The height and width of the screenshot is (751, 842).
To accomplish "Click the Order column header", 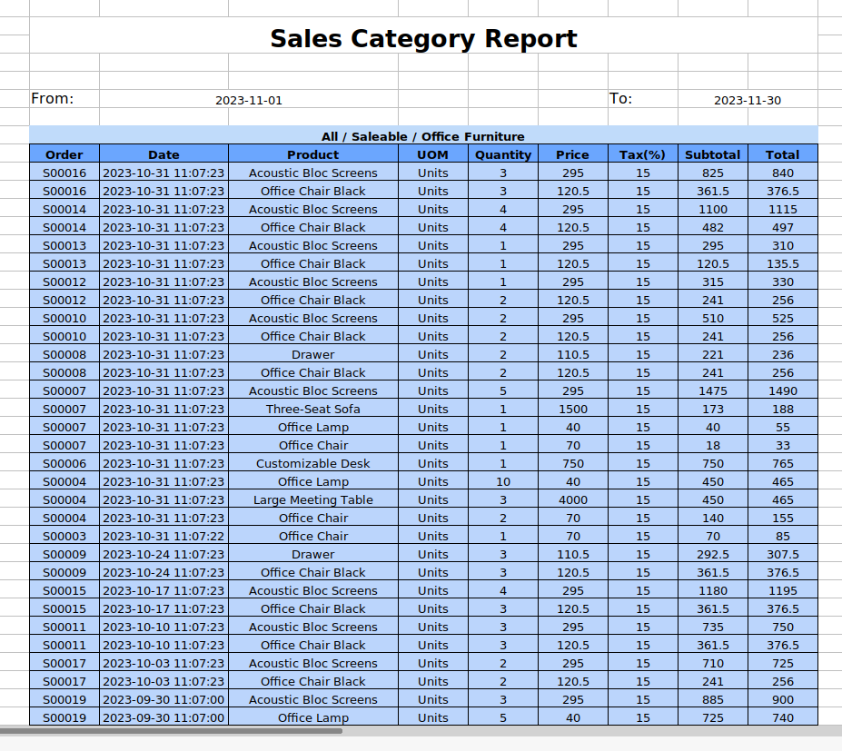I will (x=64, y=154).
